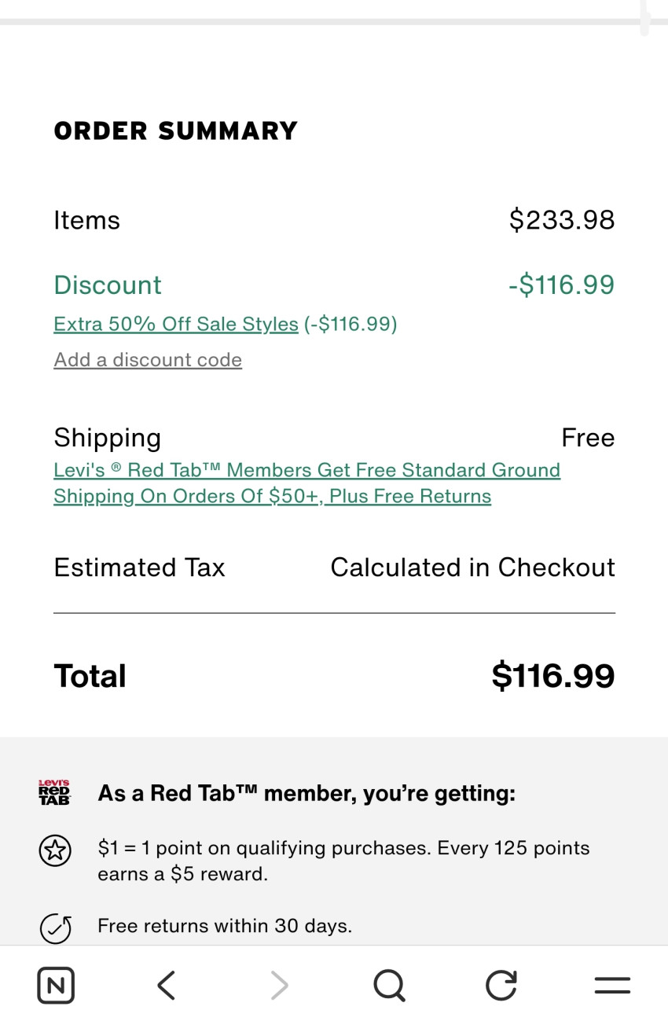Tap the Order Summary heading
The height and width of the screenshot is (1032, 668).
[x=175, y=130]
